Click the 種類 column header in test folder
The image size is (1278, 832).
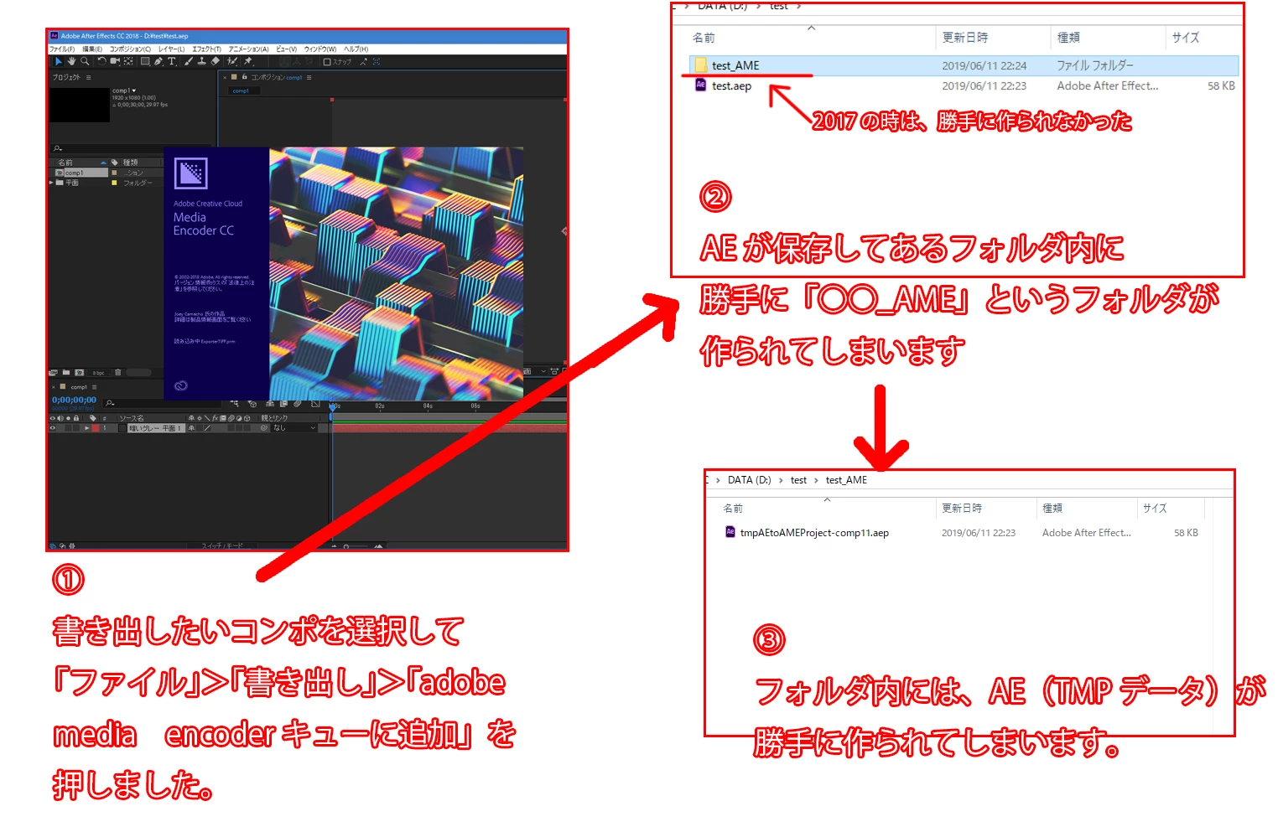[1068, 38]
